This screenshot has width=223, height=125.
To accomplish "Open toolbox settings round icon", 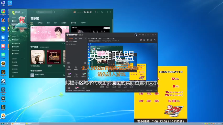I will pos(85,63).
